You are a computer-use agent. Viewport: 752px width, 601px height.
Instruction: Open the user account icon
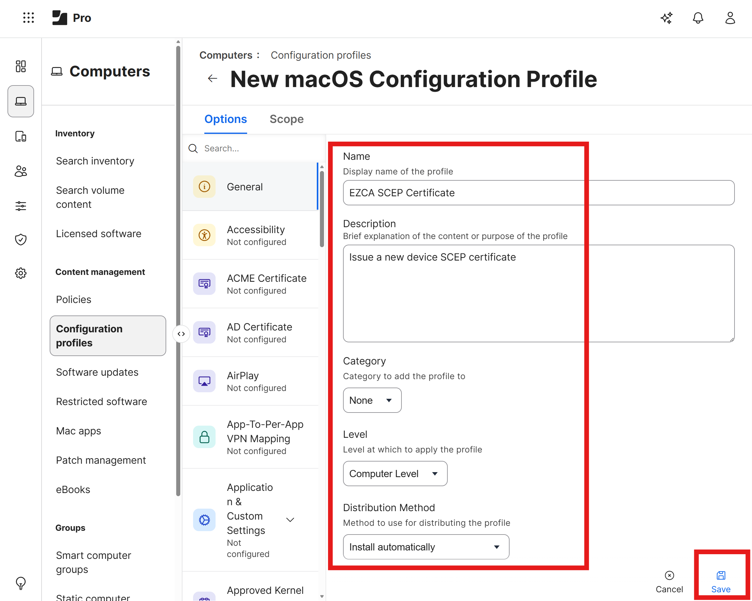pos(730,18)
